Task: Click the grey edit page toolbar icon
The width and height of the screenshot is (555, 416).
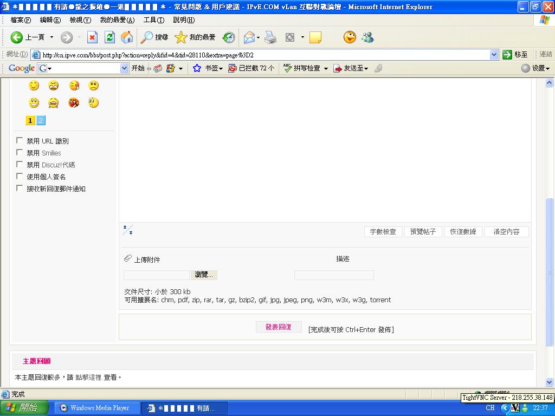Action: pos(290,37)
